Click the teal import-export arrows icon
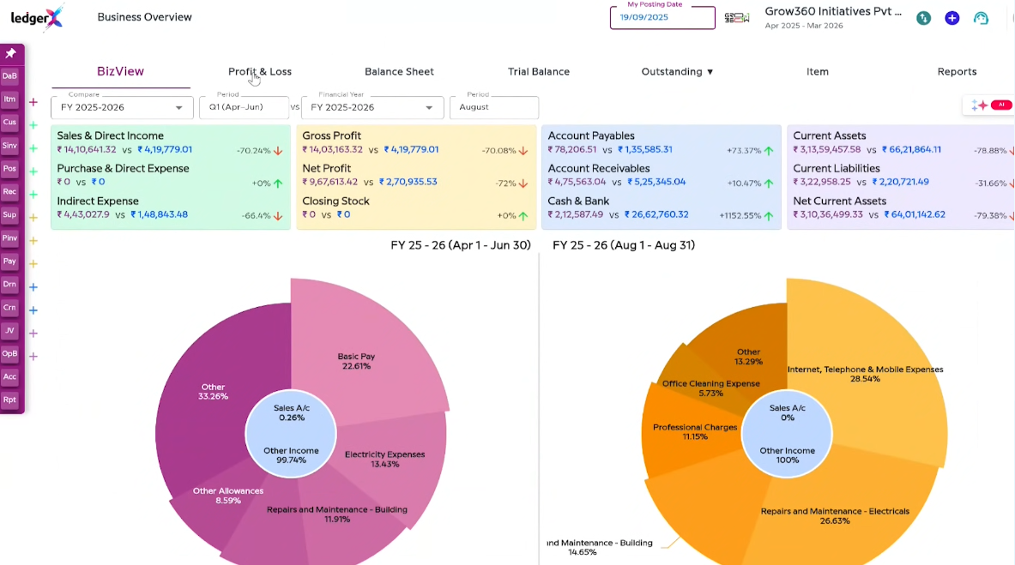This screenshot has width=1015, height=565. pyautogui.click(x=924, y=17)
